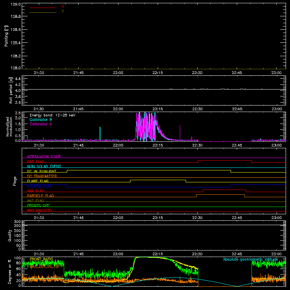
Task: Click the 'FLARE_FLAG' label
Action: [38, 181]
